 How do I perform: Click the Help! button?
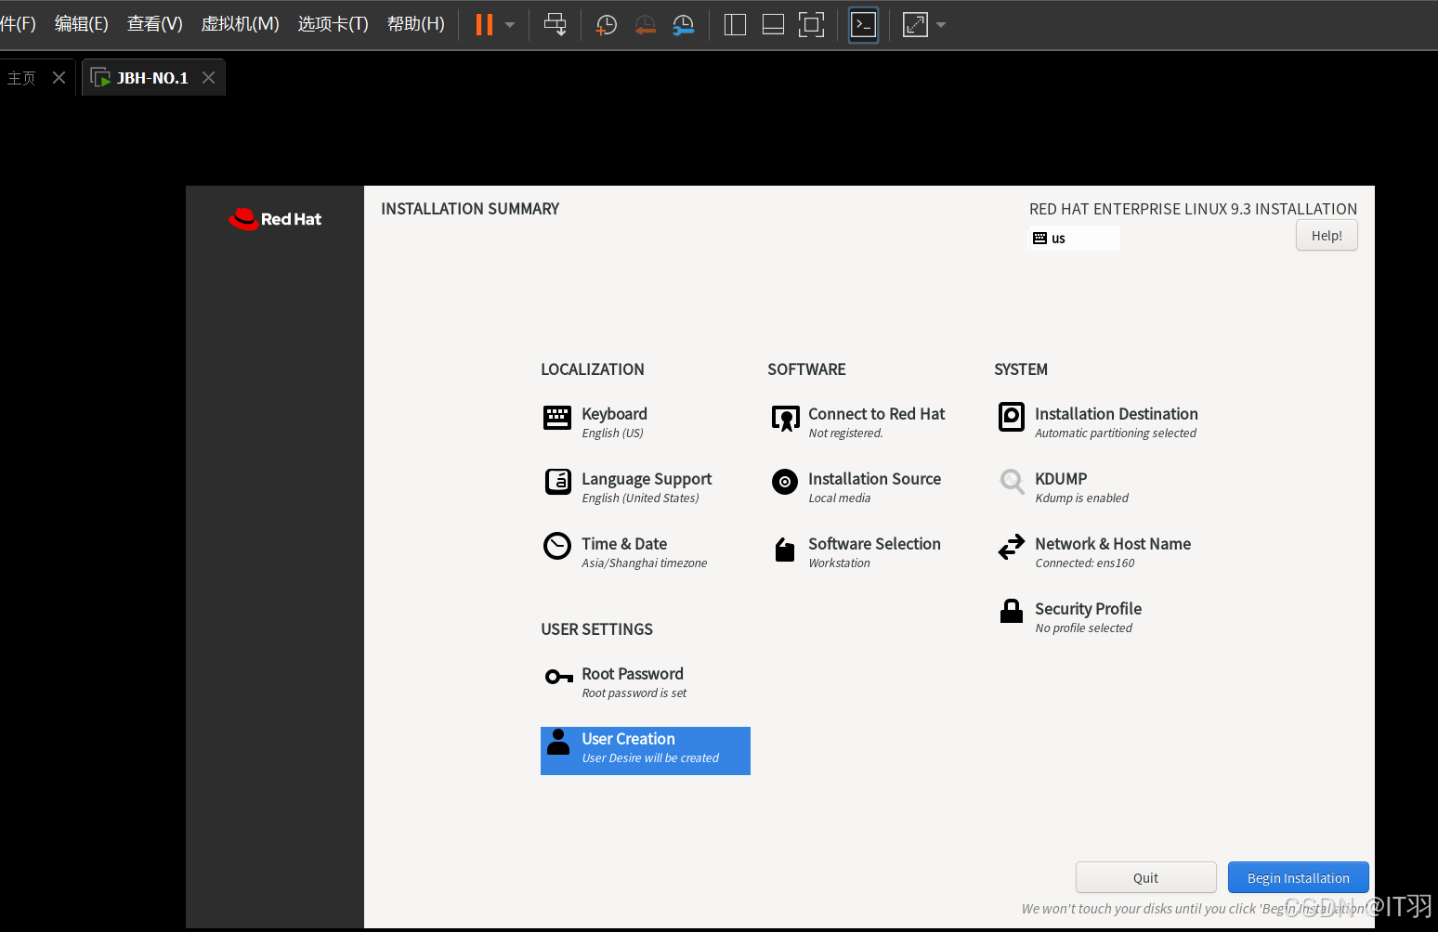tap(1327, 235)
